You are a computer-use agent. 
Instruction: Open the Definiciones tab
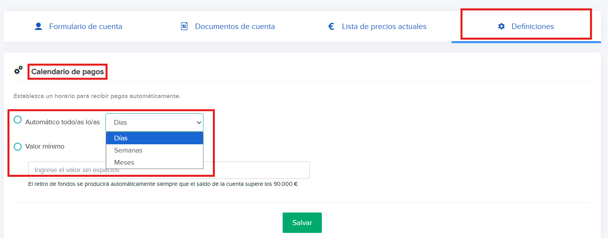pyautogui.click(x=532, y=27)
